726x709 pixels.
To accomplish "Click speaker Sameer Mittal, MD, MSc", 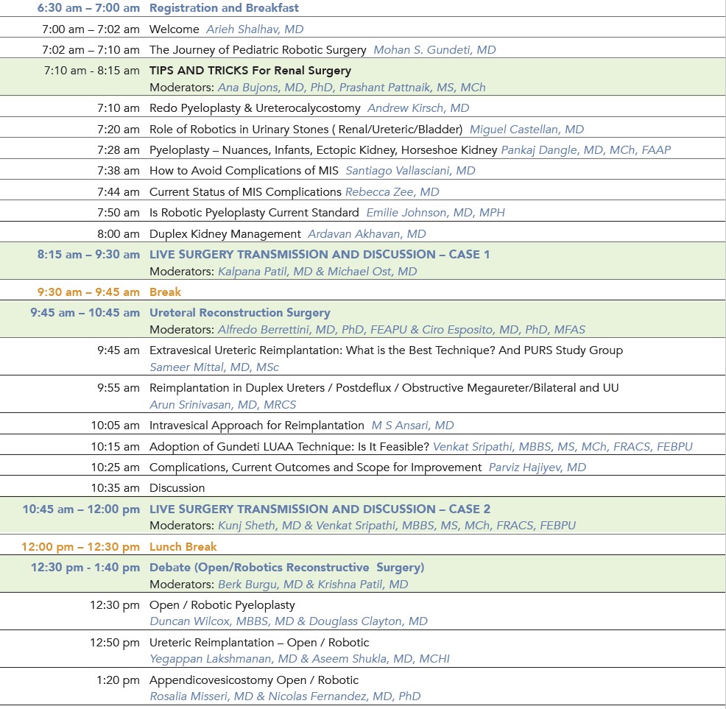I will (x=214, y=367).
